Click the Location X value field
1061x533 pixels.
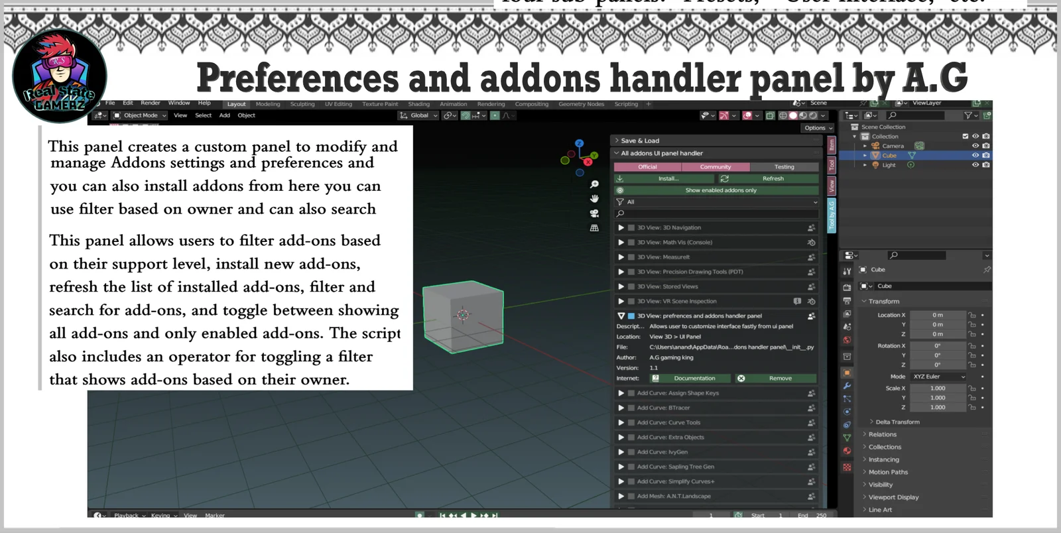coord(938,315)
